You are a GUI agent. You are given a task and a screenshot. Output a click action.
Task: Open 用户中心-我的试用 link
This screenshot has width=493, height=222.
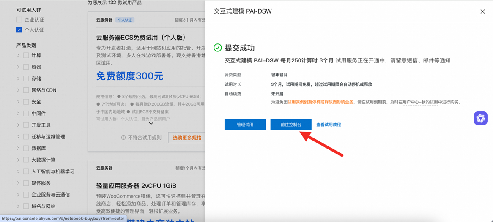(420, 102)
